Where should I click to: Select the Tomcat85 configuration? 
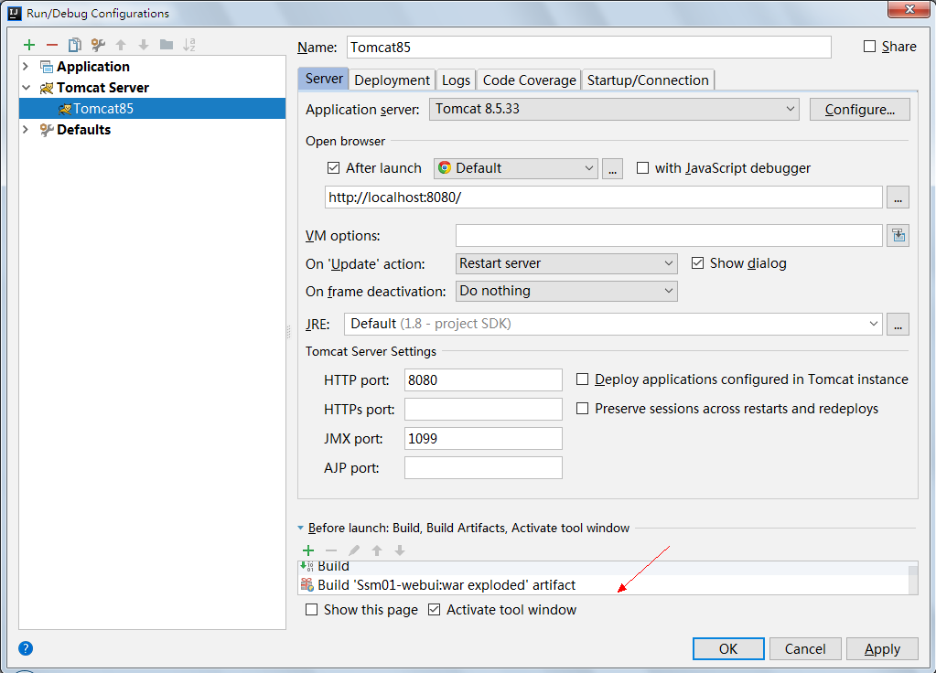click(152, 109)
